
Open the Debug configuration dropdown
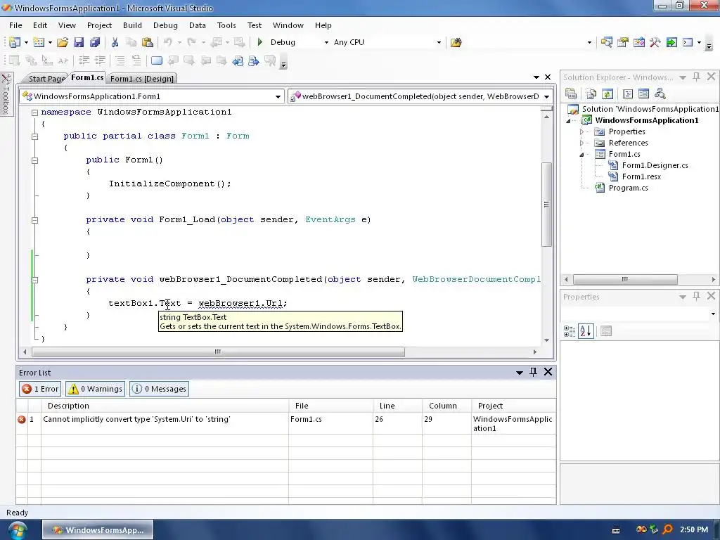coord(326,42)
